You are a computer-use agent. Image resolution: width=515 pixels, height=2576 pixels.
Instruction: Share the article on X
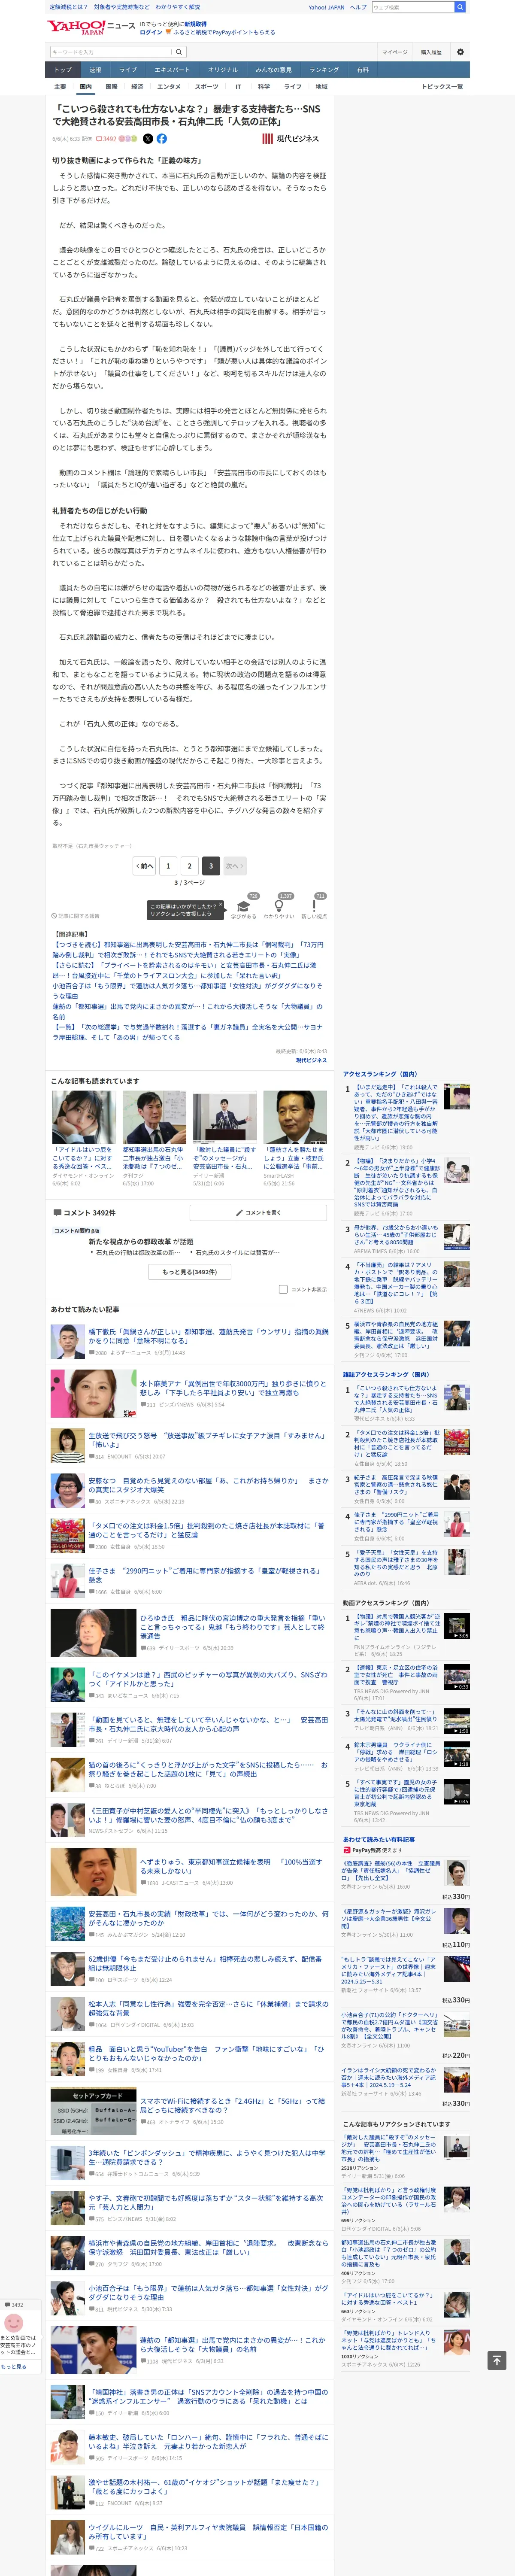coord(149,139)
